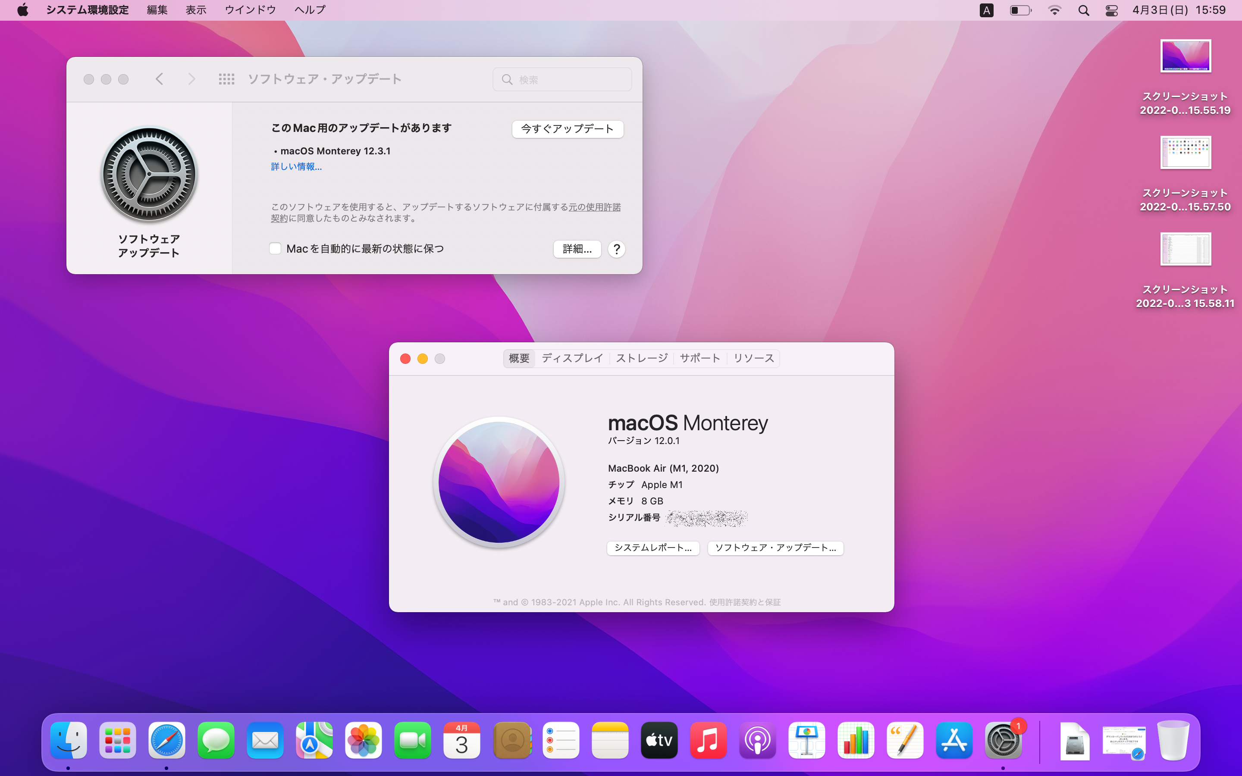This screenshot has width=1242, height=776.
Task: Open Control Center in menu bar
Action: tap(1112, 10)
